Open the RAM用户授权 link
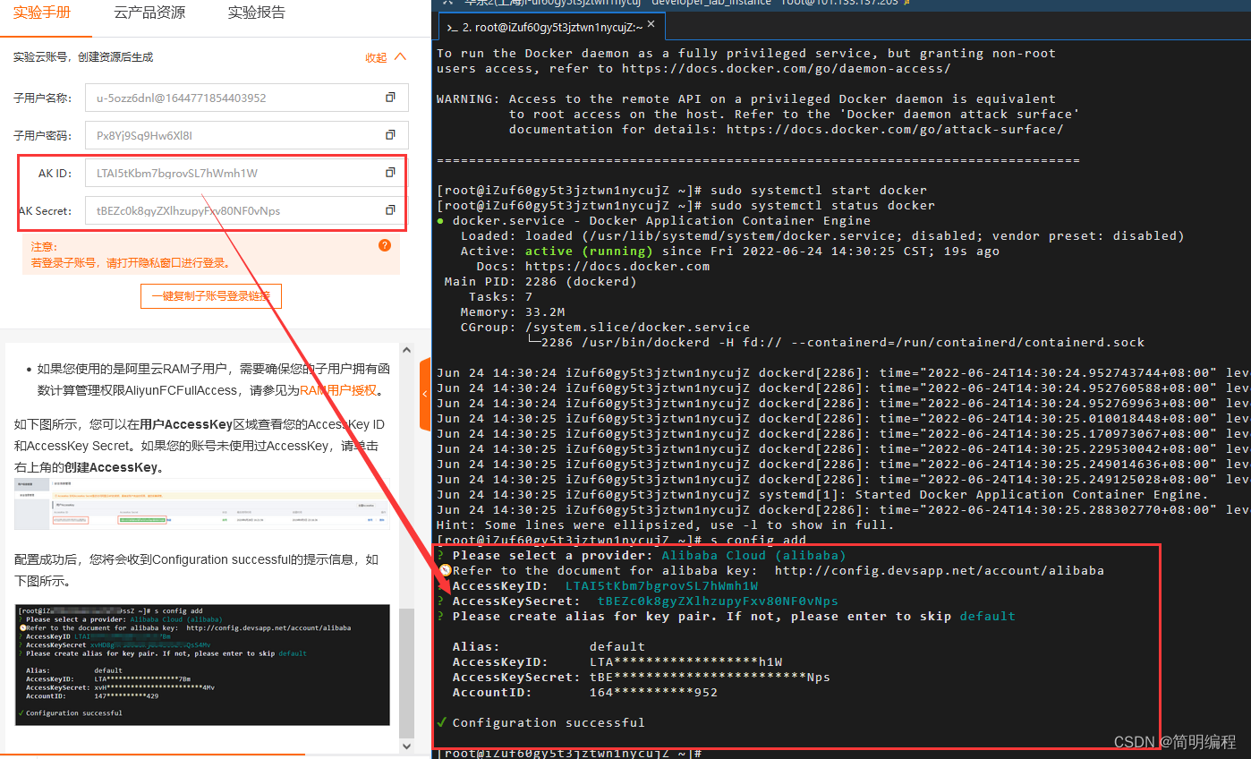 (338, 390)
